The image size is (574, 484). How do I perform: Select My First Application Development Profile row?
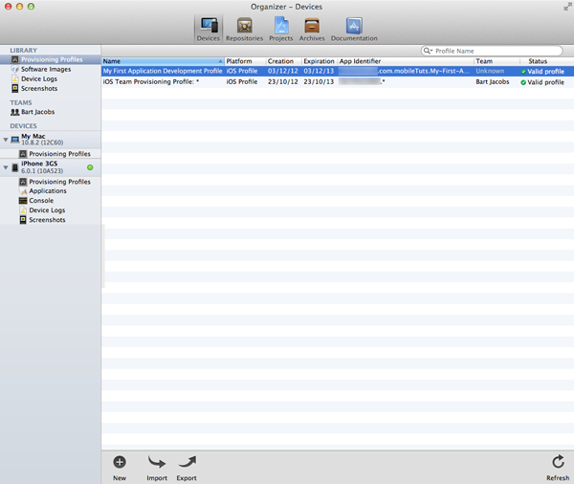pyautogui.click(x=338, y=71)
